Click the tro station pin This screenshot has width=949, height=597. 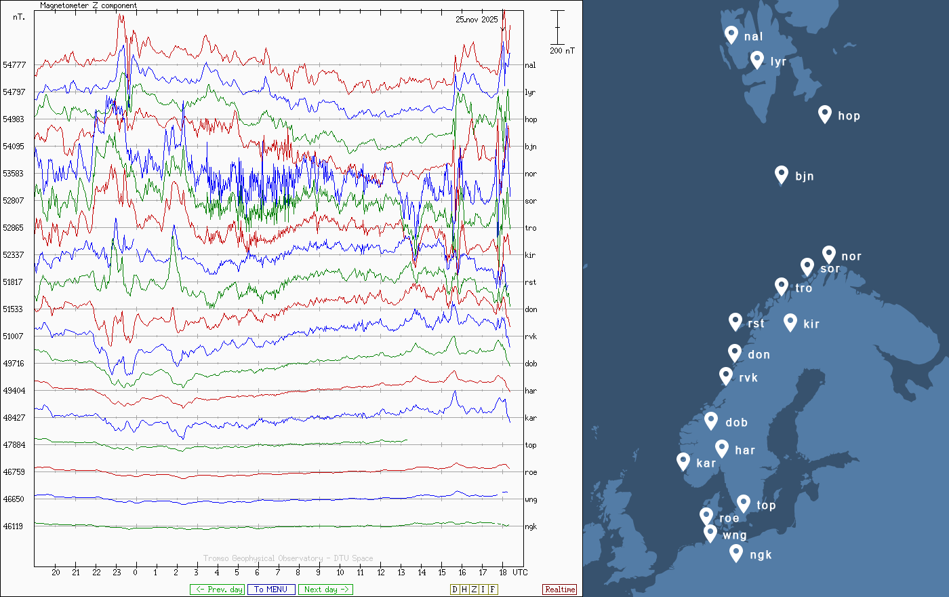pos(782,287)
